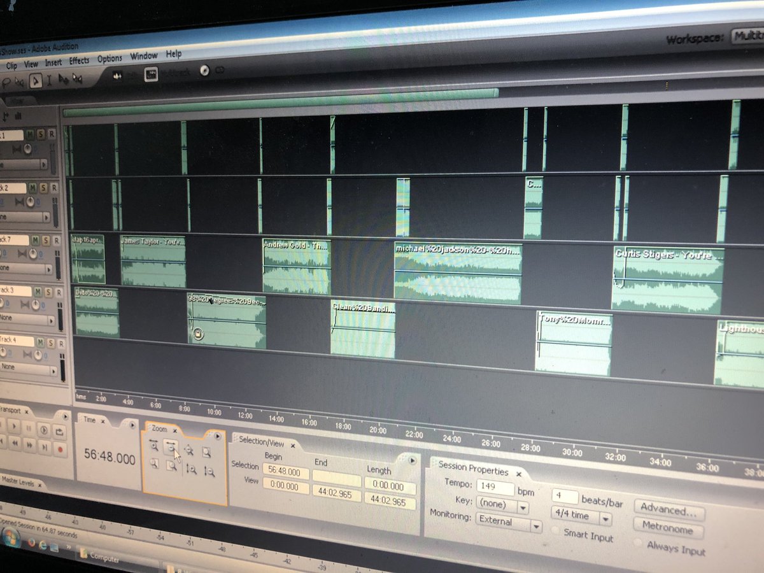The width and height of the screenshot is (764, 573).
Task: Open the 4/4 time dropdown
Action: (x=605, y=519)
